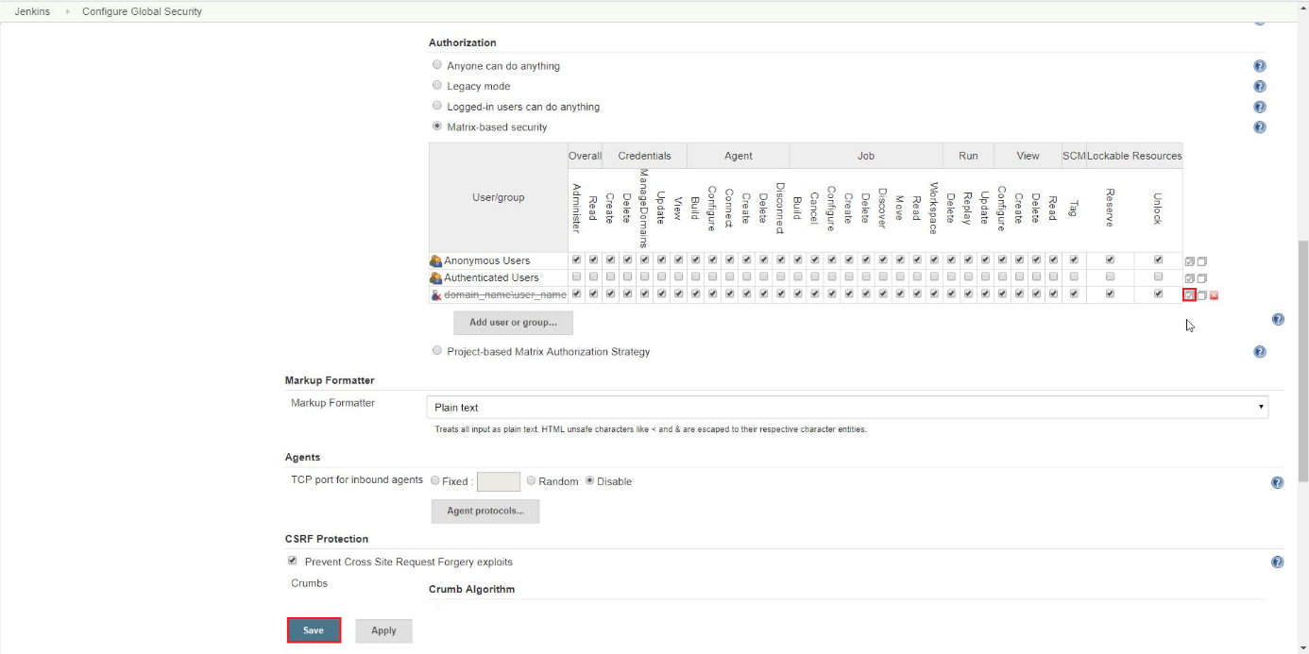This screenshot has height=654, width=1309.
Task: Toggle SCM Tag for Anonymous Users
Action: tap(1074, 260)
